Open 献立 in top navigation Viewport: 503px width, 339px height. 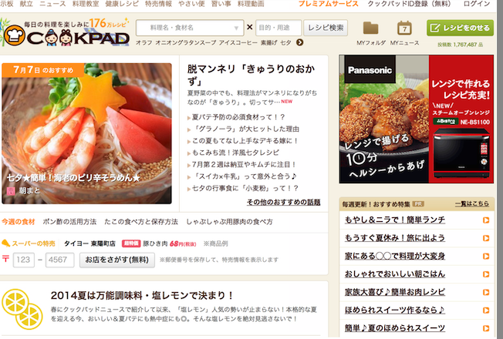[x=26, y=4]
